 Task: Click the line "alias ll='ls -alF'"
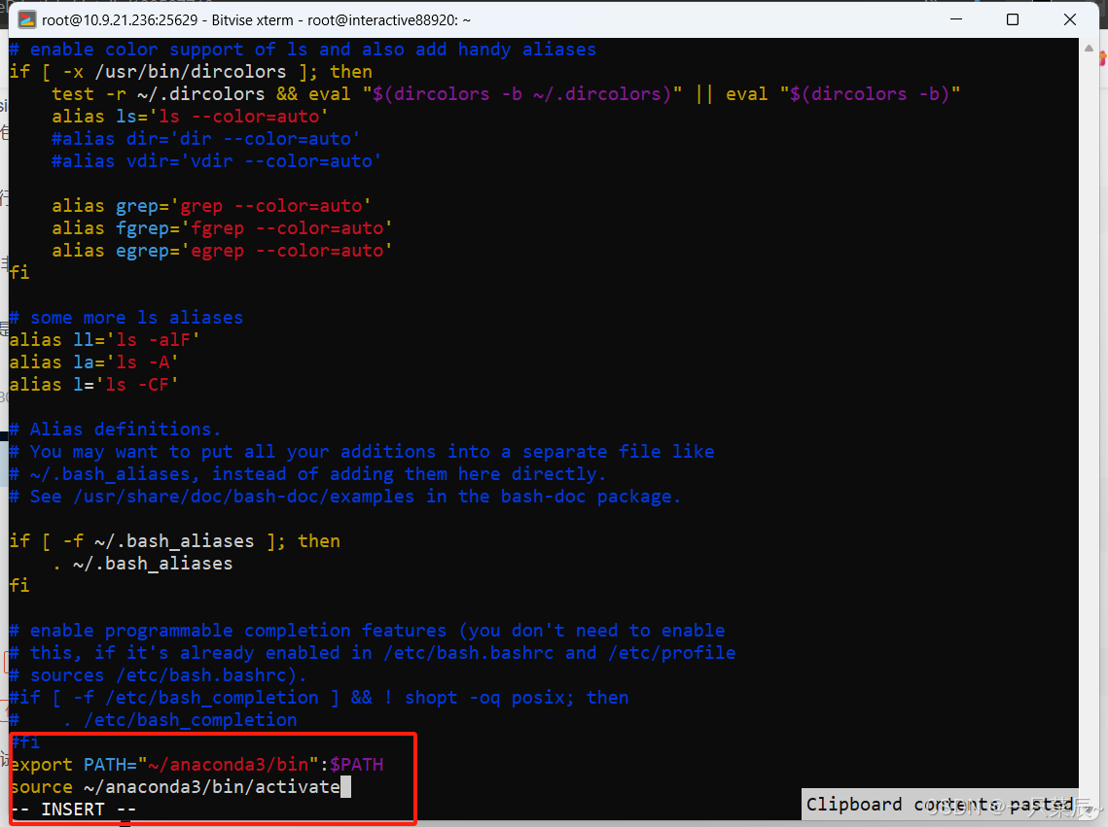[x=105, y=339]
